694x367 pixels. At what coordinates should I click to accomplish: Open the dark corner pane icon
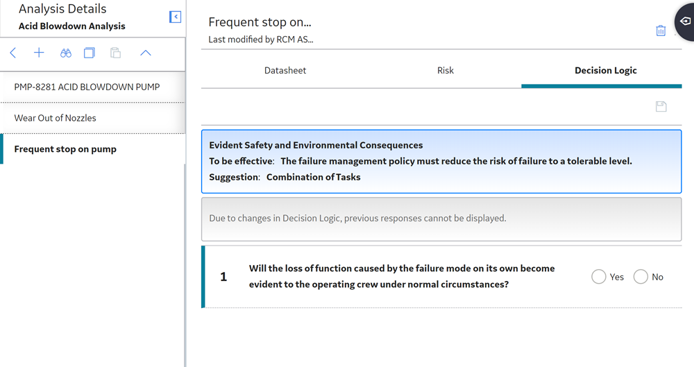685,22
